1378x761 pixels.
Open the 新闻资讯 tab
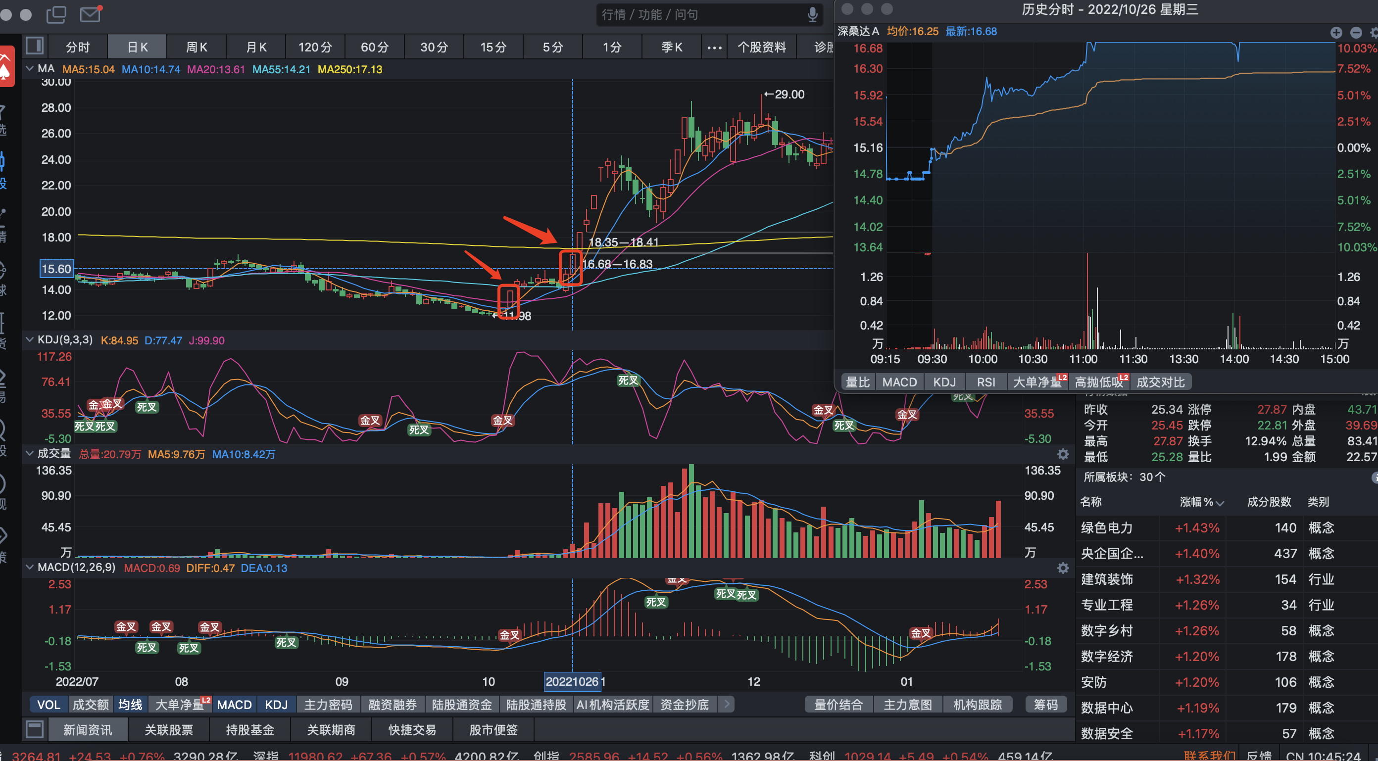point(88,729)
